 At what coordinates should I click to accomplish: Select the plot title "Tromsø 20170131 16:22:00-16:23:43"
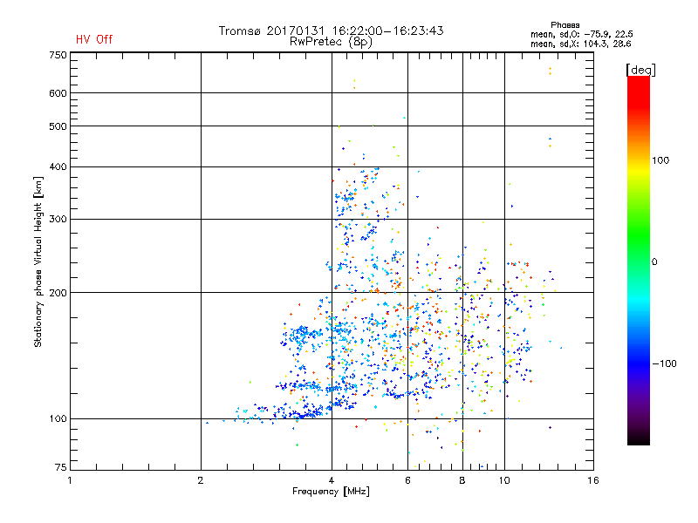pos(331,31)
